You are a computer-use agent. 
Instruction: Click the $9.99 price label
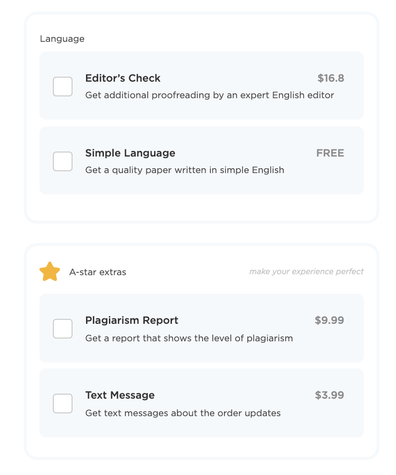pos(329,320)
